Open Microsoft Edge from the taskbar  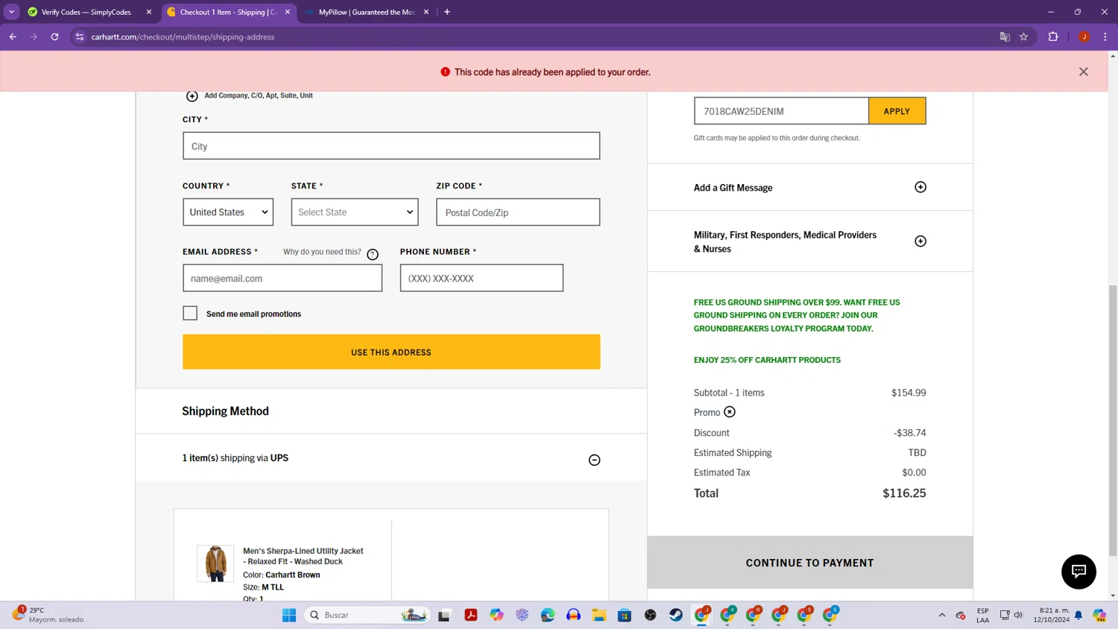click(548, 615)
